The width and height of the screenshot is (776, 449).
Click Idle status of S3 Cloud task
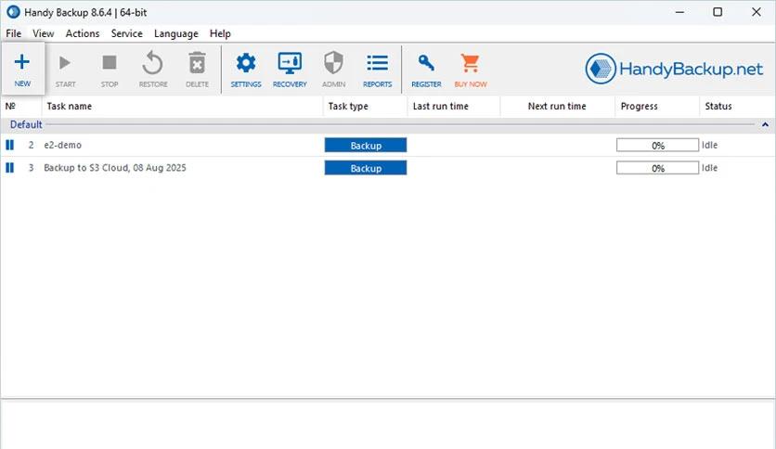click(709, 168)
